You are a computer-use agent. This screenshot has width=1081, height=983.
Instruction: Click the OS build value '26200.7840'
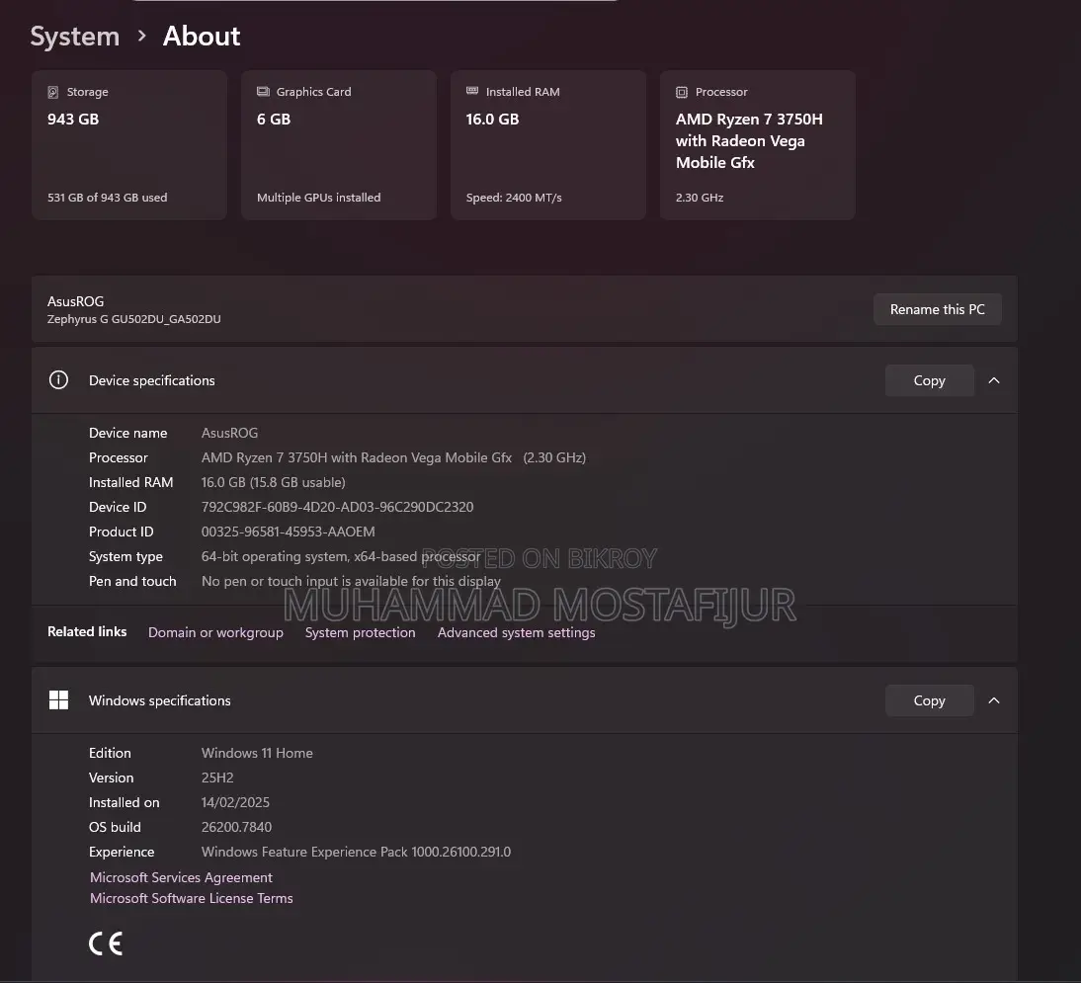click(x=236, y=827)
